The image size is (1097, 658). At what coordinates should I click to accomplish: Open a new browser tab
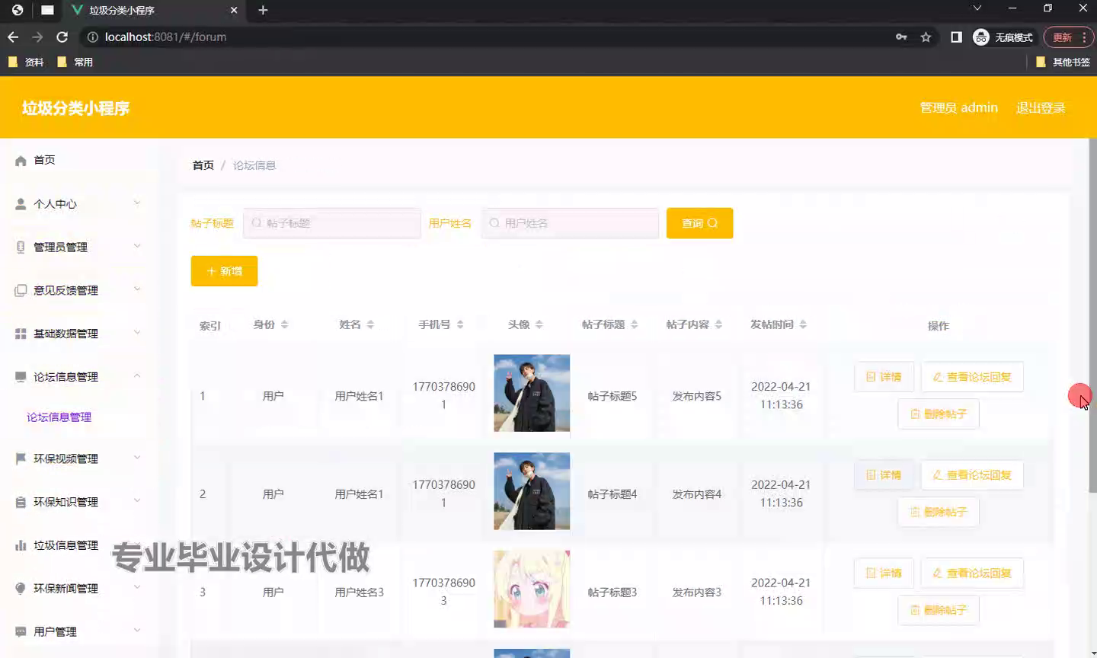click(x=263, y=10)
